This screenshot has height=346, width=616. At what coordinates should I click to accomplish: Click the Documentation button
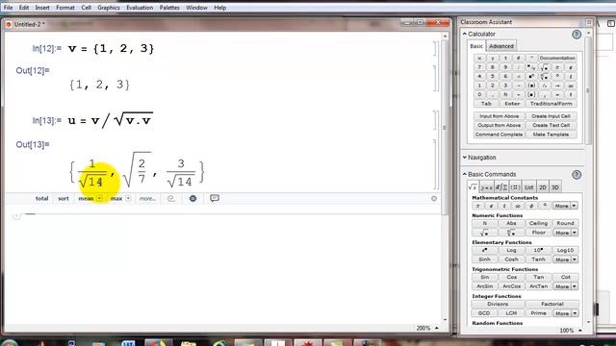pyautogui.click(x=557, y=58)
